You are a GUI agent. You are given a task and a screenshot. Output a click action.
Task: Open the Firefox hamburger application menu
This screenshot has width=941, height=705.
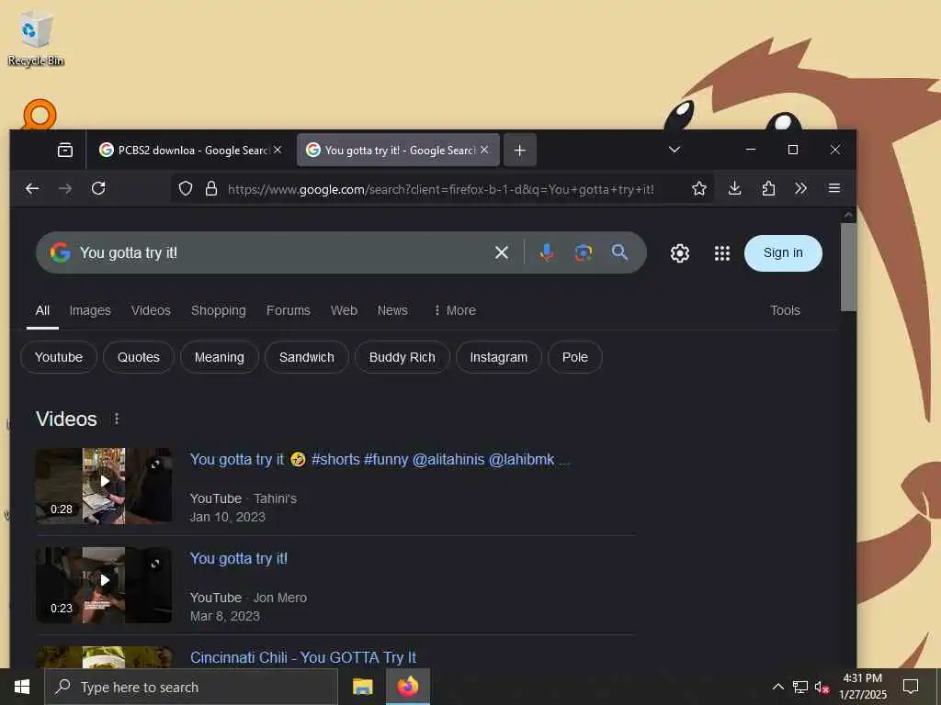coord(834,189)
